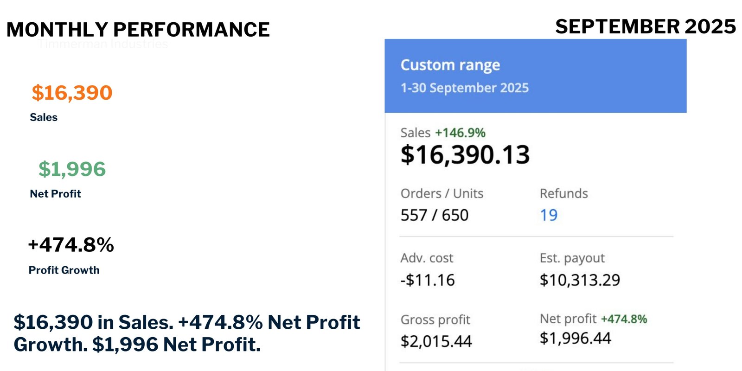Screen dimensions: 742x371
Task: Select the +474.8% Profit Growth figure
Action: (71, 245)
